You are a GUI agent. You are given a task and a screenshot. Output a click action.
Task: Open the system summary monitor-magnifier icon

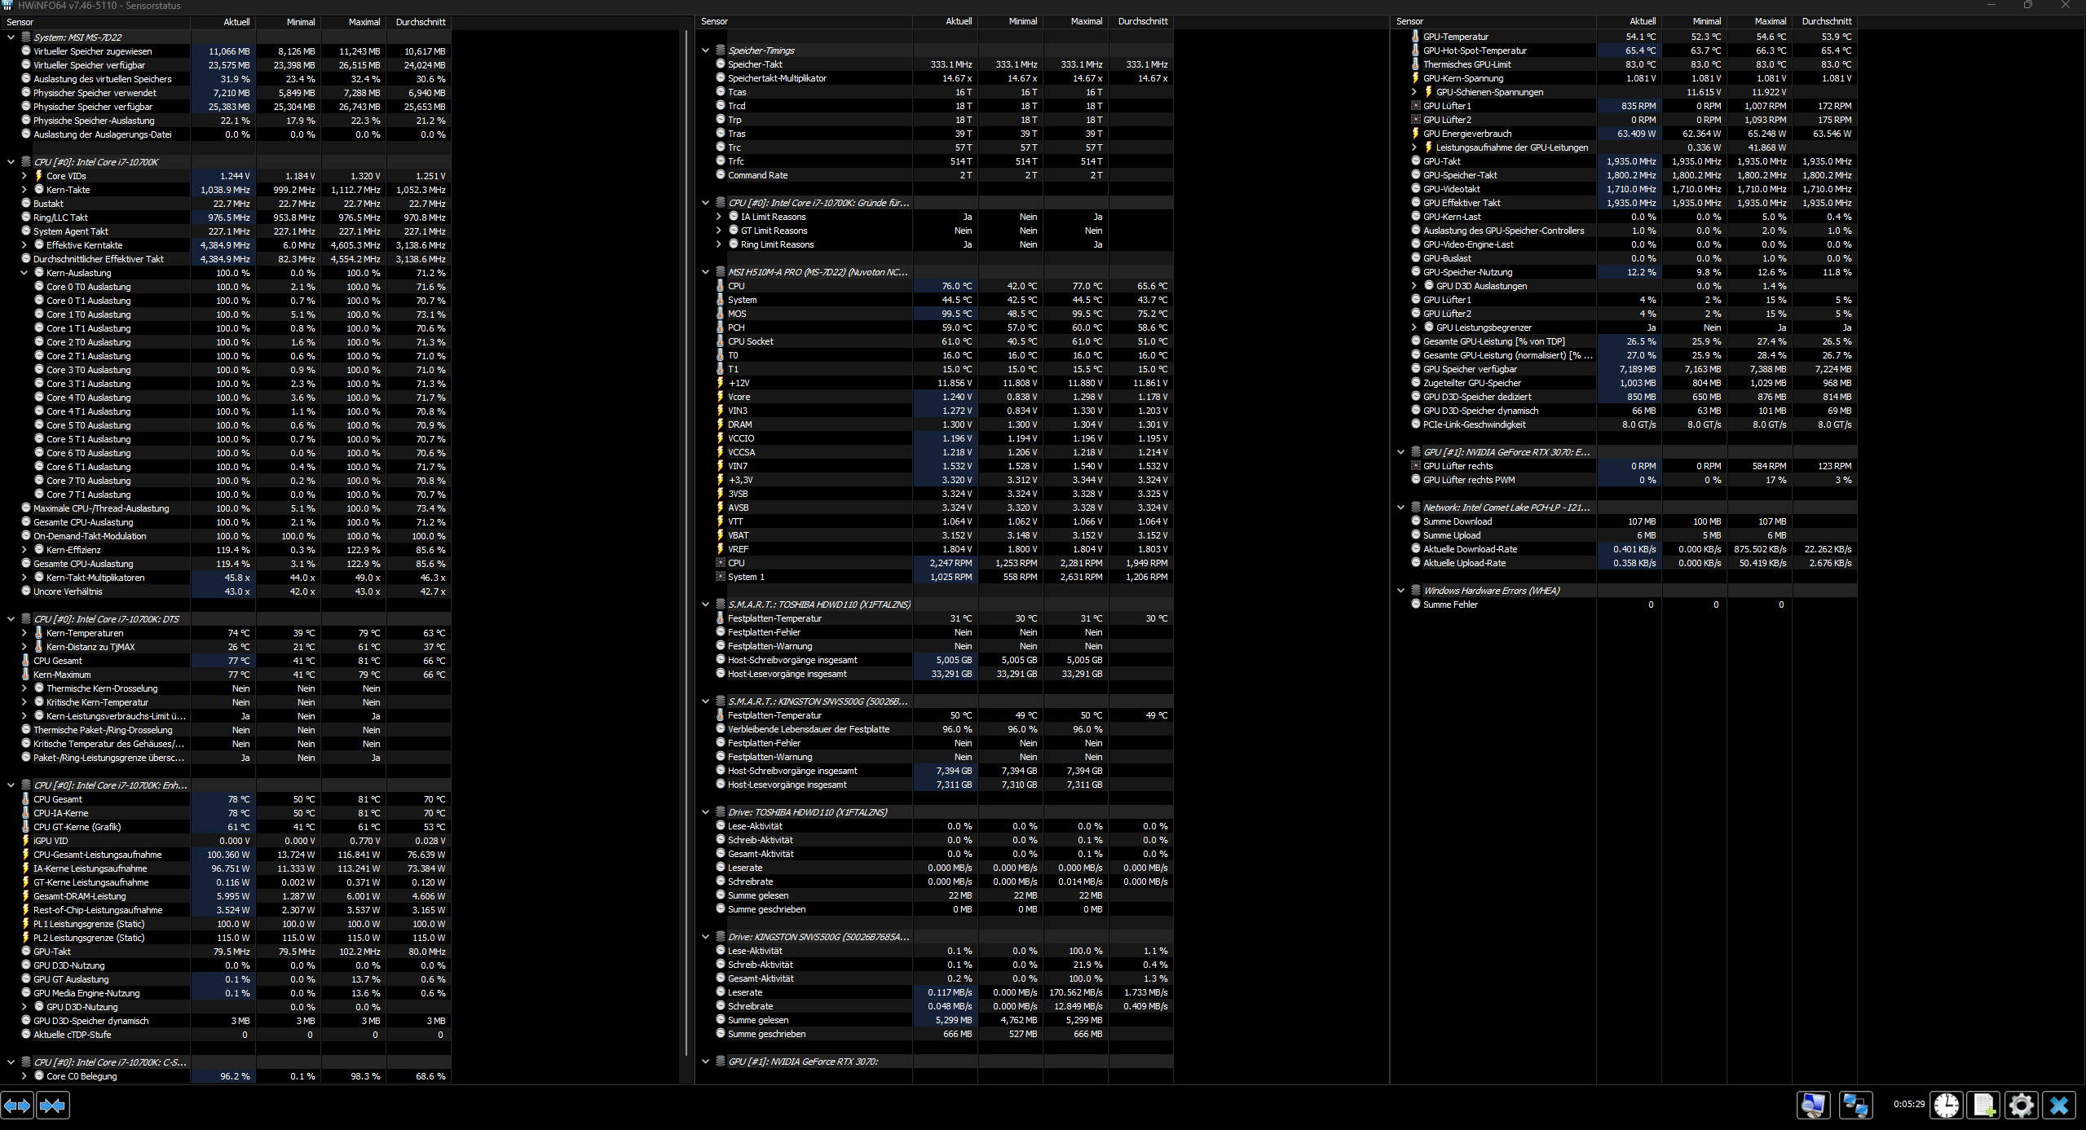(1814, 1106)
